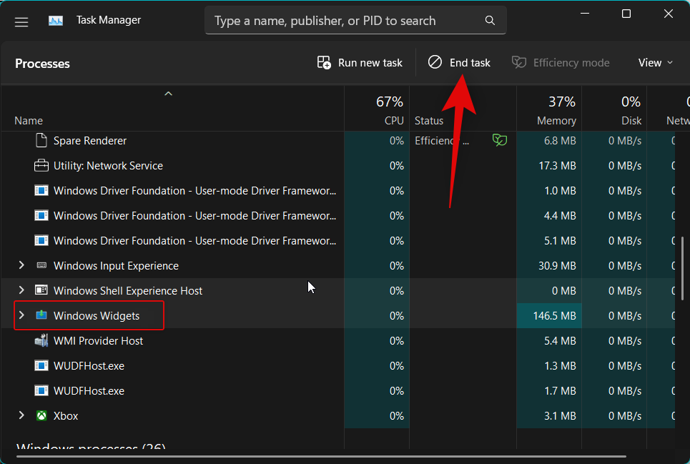
Task: Click the Run new task button
Action: [359, 62]
